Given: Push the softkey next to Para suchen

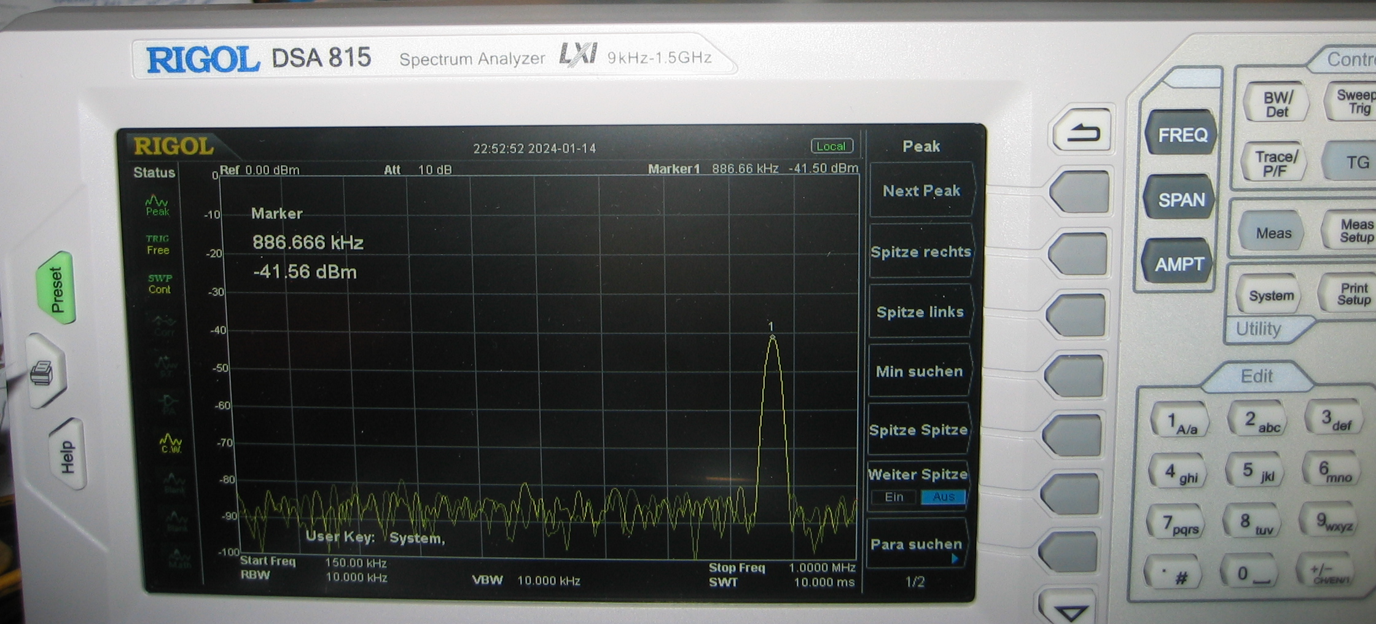Looking at the screenshot, I should pos(1068,552).
